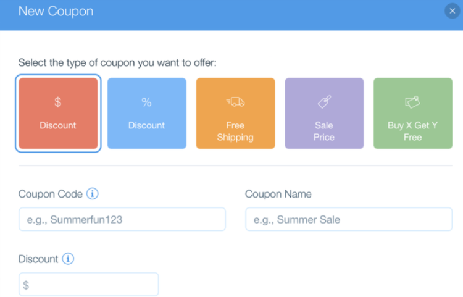463x297 pixels.
Task: Click the delivery truck icon
Action: [235, 102]
